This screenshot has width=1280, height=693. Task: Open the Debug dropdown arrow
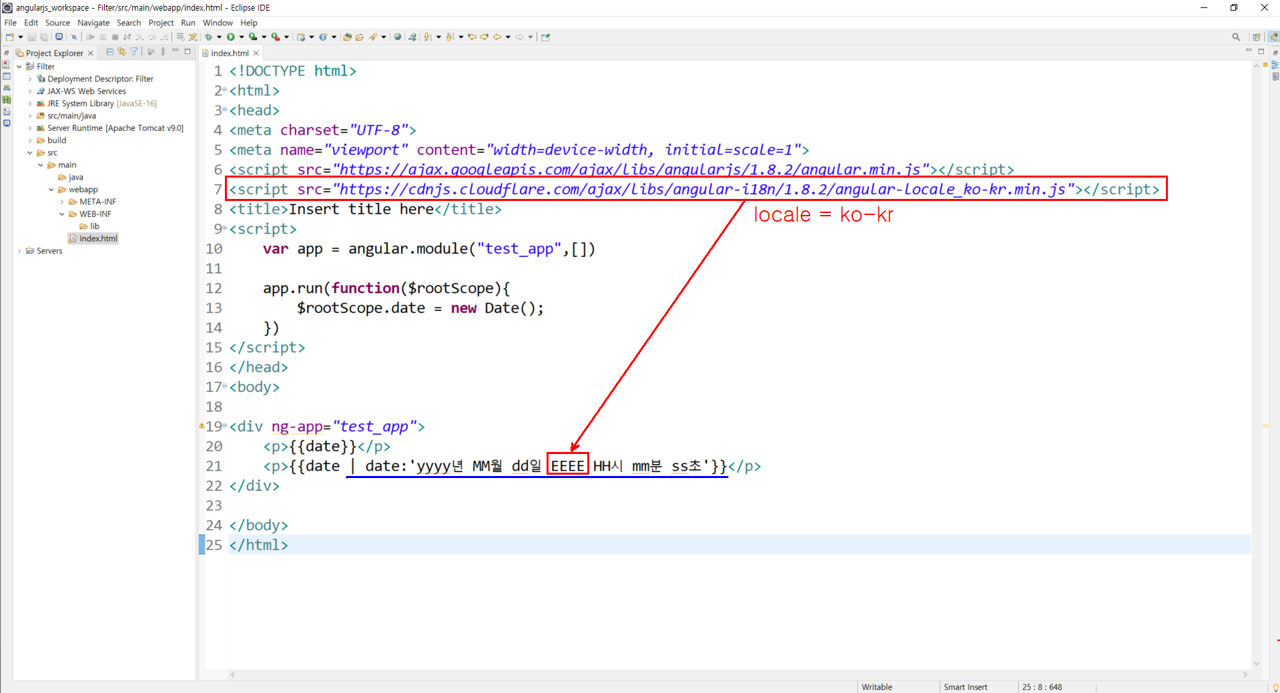(x=219, y=37)
